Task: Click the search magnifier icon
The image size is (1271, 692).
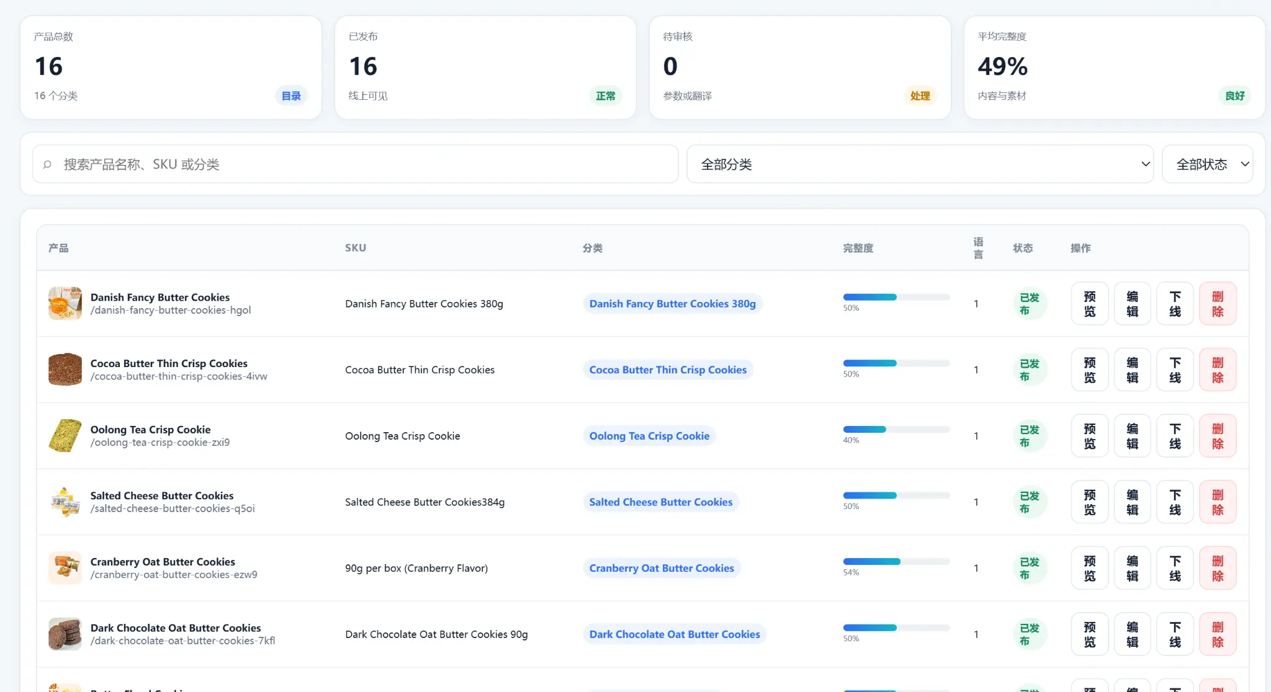Action: pos(47,164)
